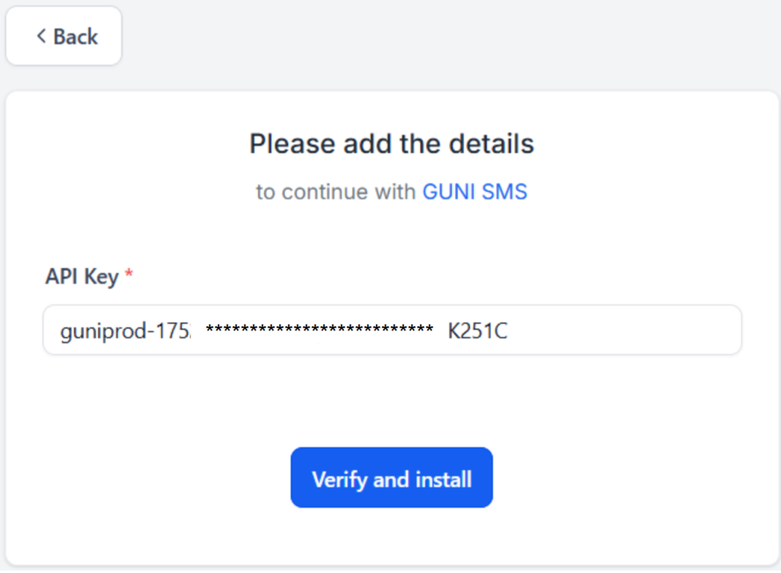Click the 'to continue with' subtitle text
Image resolution: width=781 pixels, height=573 pixels.
336,192
